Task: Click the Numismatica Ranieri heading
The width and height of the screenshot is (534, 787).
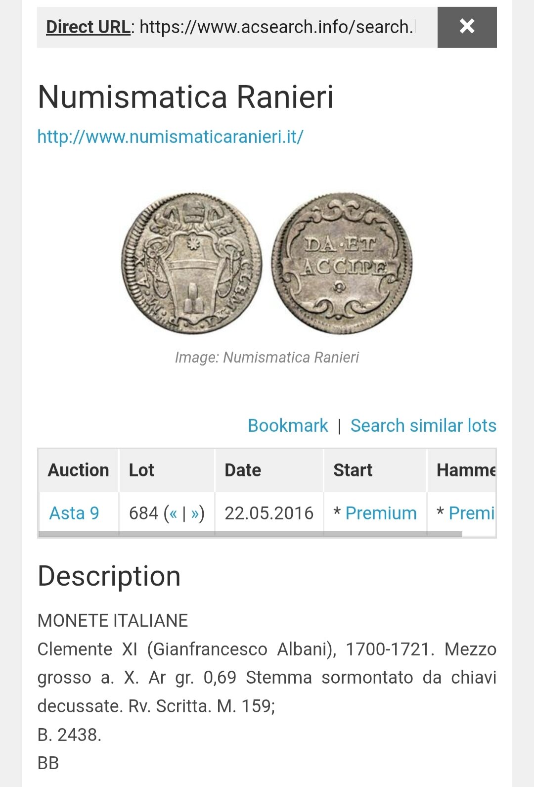Action: point(185,96)
